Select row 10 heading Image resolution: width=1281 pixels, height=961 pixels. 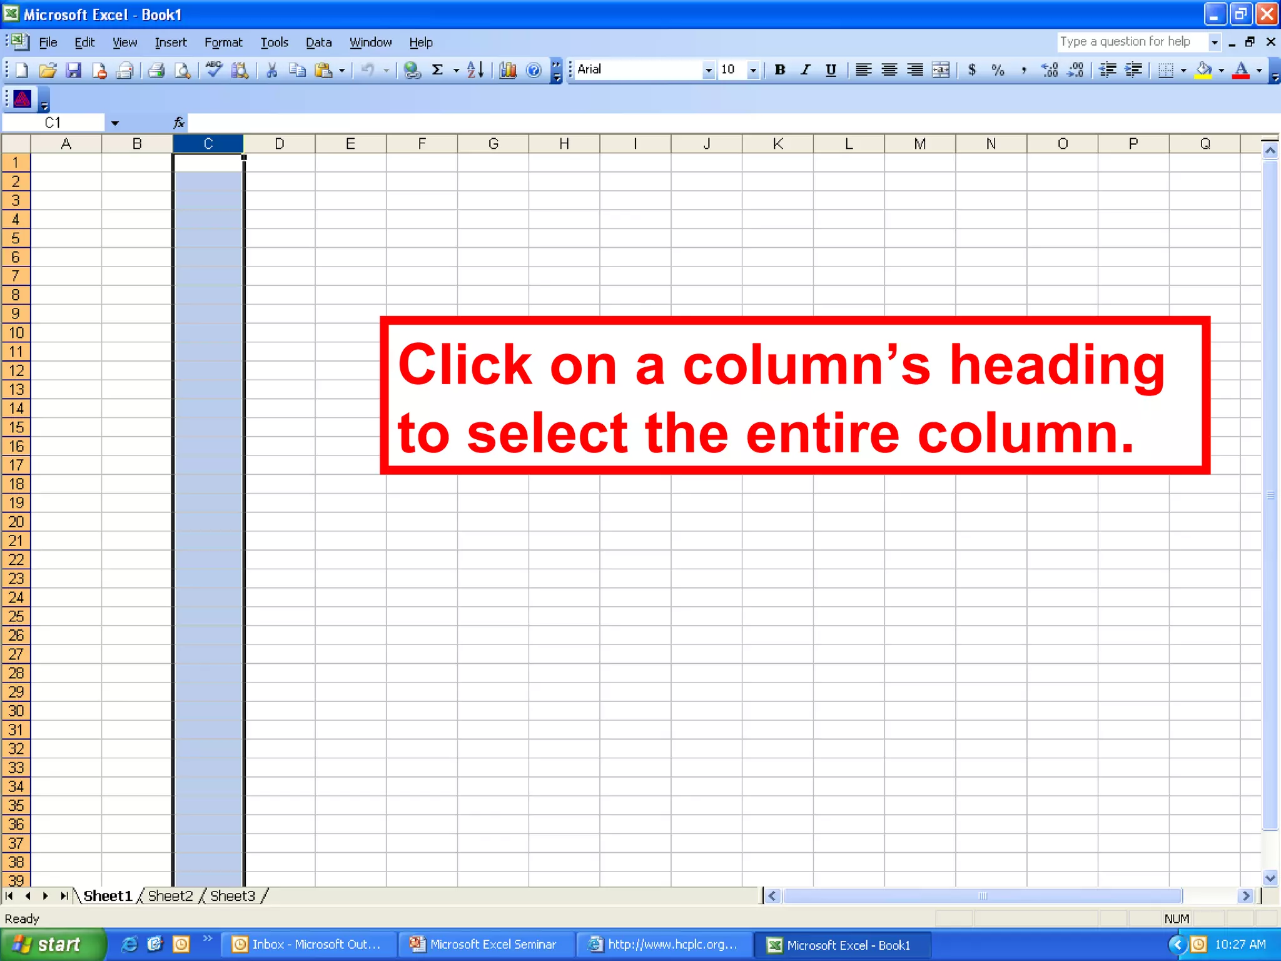click(x=16, y=332)
